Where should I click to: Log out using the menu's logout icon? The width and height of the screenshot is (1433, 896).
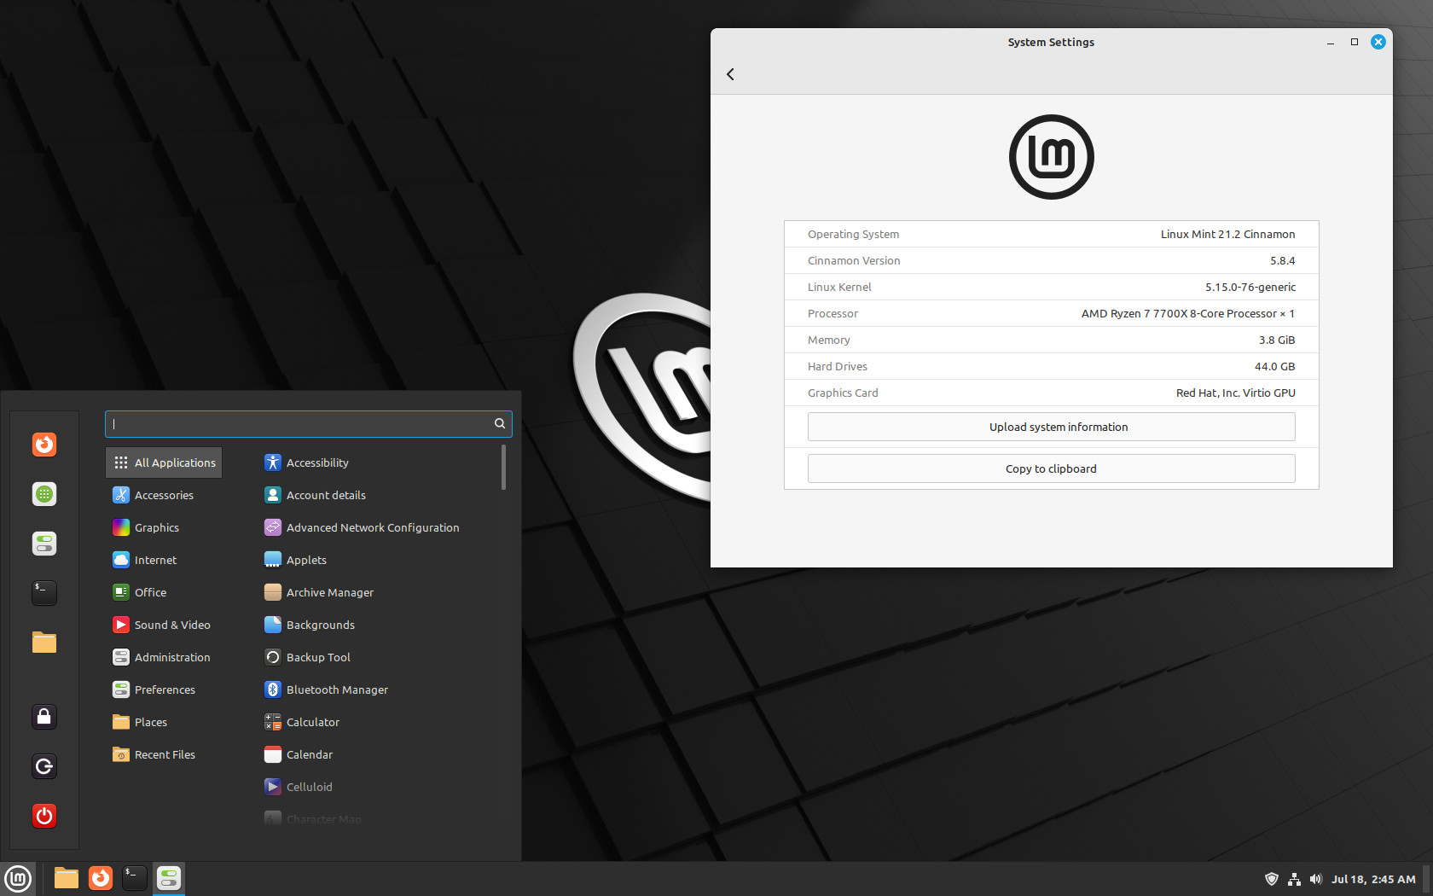[x=44, y=766]
